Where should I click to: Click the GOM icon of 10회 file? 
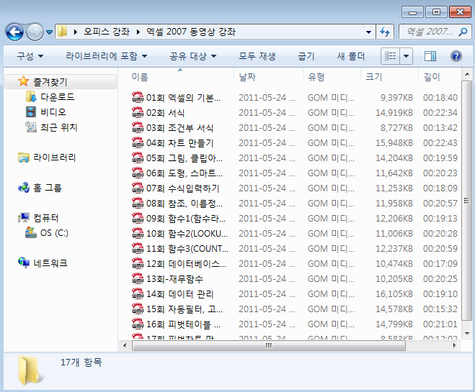coord(138,233)
